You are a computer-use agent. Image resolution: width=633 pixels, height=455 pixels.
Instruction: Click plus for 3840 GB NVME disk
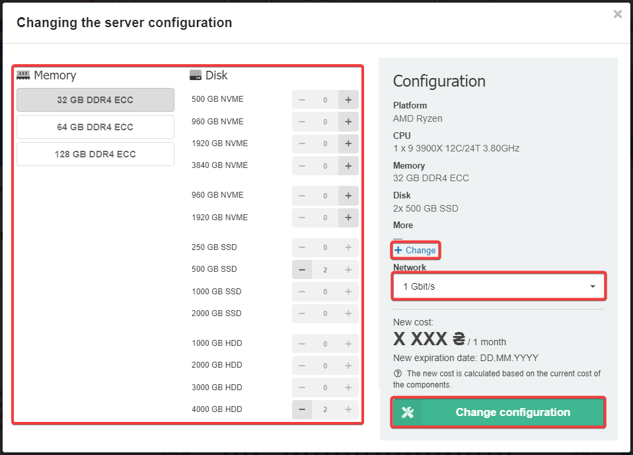[x=348, y=166]
